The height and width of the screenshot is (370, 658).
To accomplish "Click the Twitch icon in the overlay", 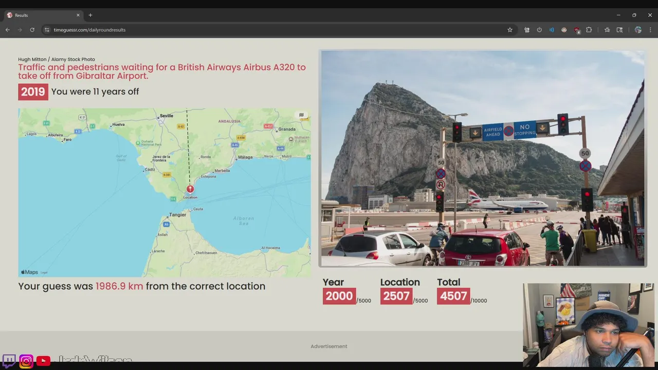I will 9,361.
